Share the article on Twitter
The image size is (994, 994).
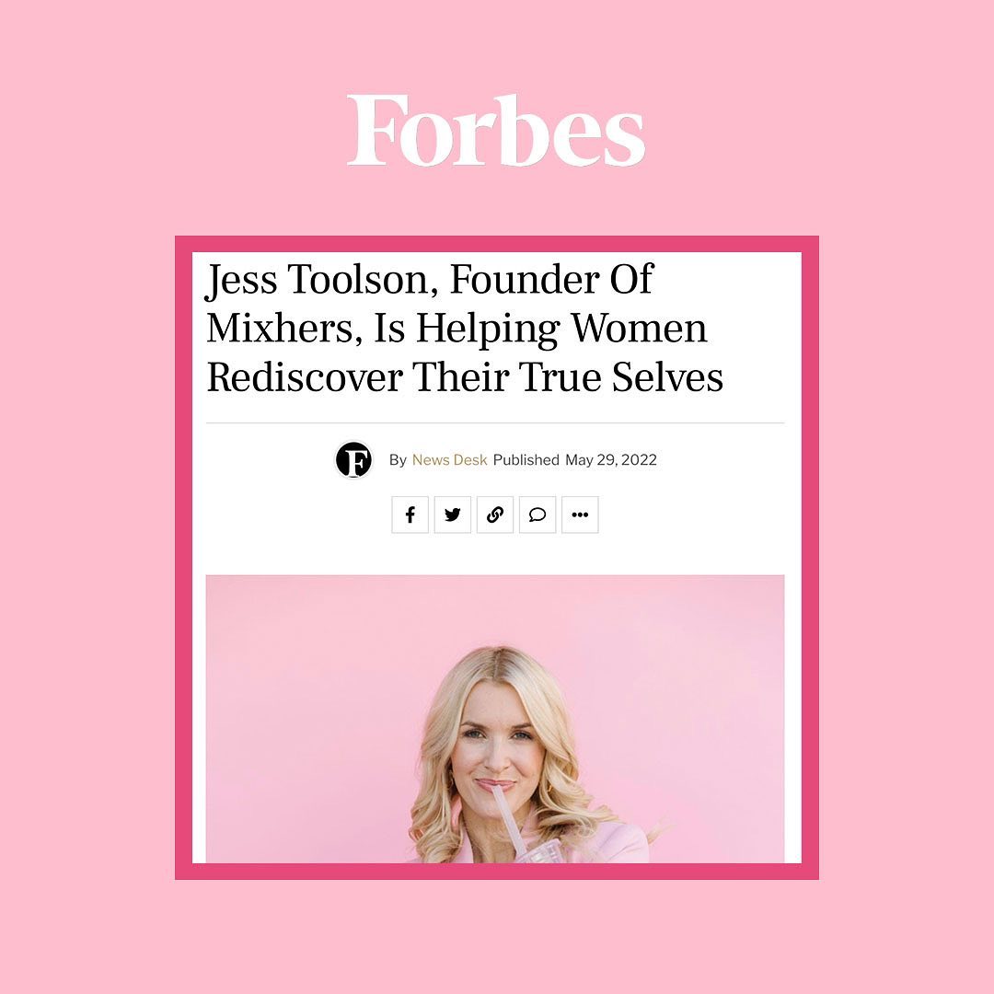tap(453, 514)
